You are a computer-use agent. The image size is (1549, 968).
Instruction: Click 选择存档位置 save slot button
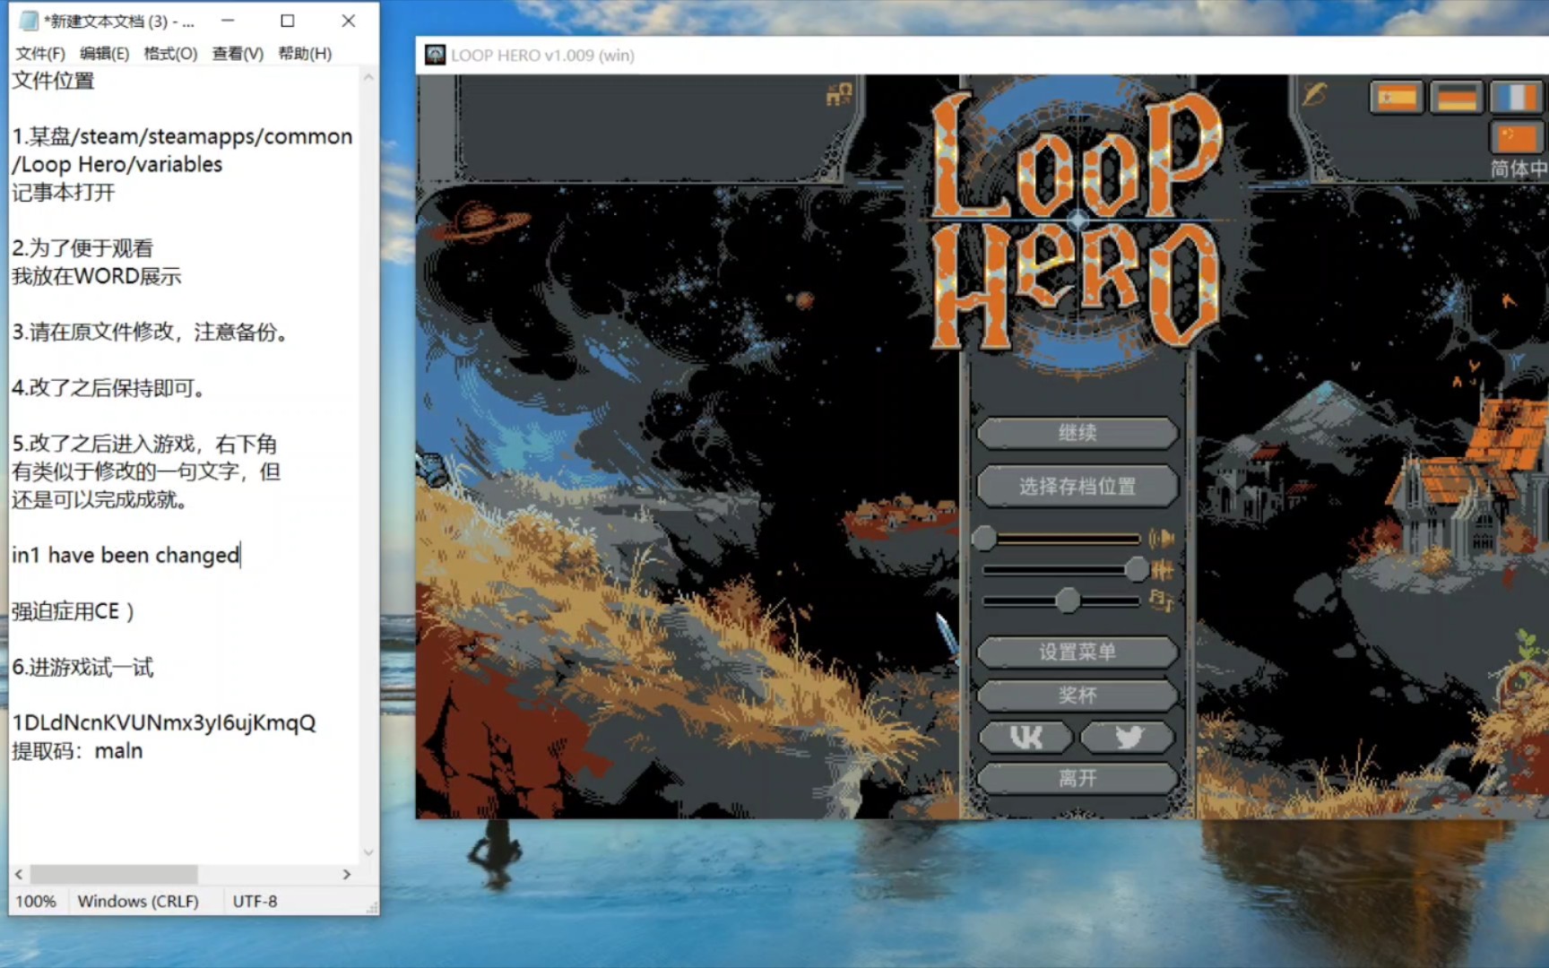point(1077,486)
